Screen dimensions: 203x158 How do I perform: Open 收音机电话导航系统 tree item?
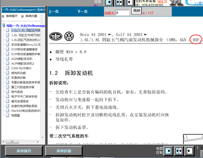[x=24, y=106]
